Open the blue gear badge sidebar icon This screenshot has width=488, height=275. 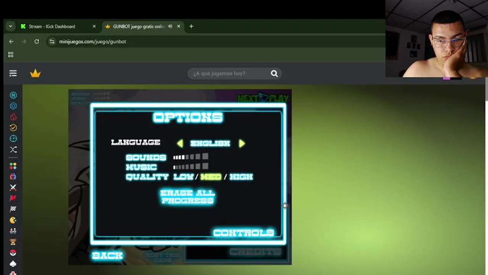coord(13,106)
